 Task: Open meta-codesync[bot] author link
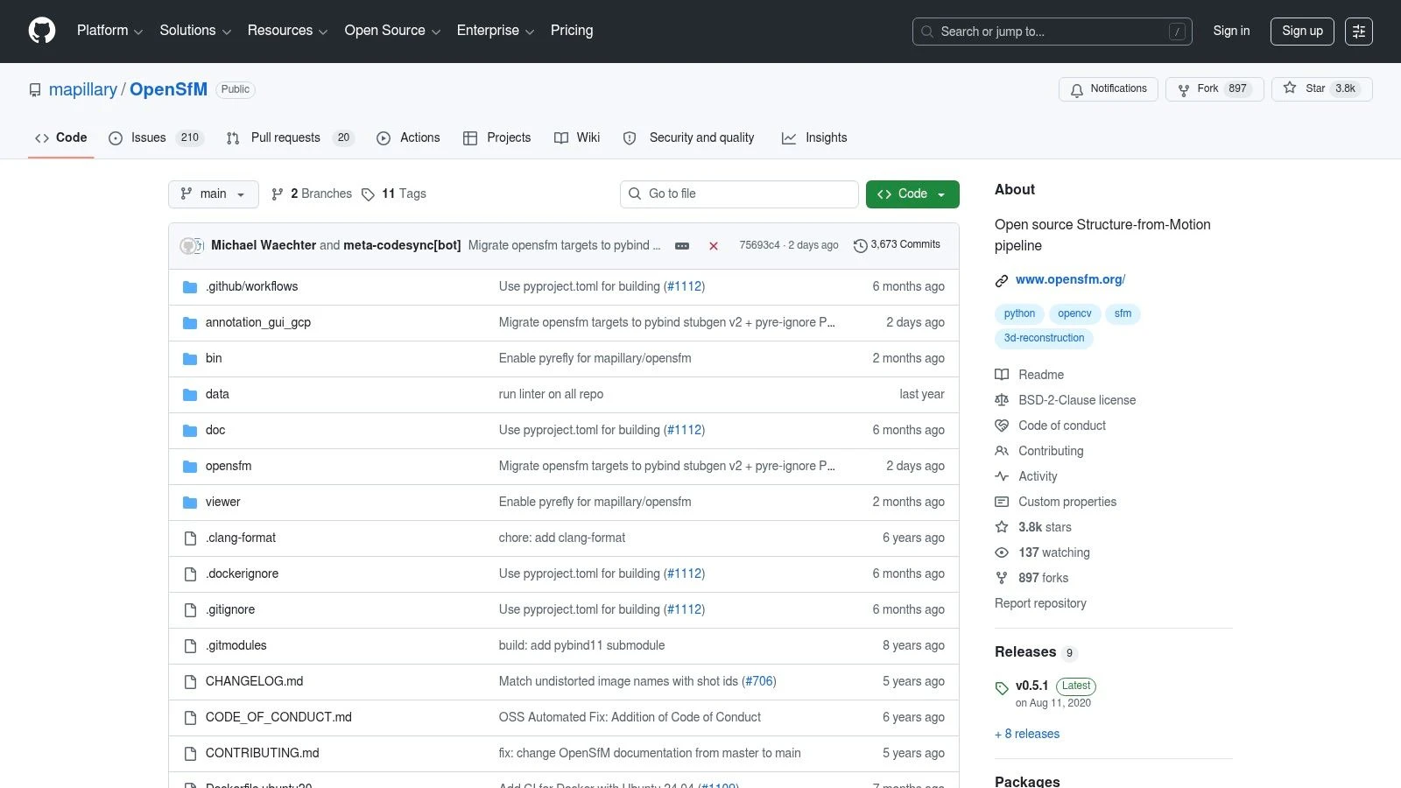pos(402,245)
